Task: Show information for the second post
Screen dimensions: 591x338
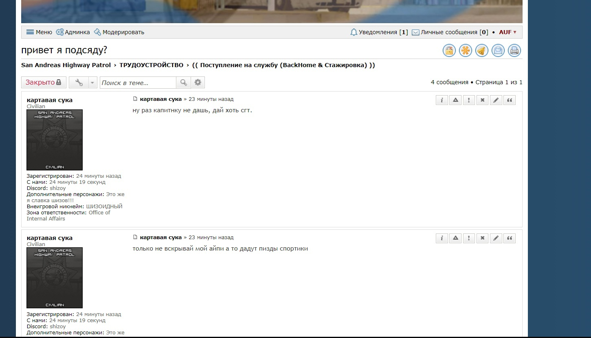Action: [x=442, y=238]
